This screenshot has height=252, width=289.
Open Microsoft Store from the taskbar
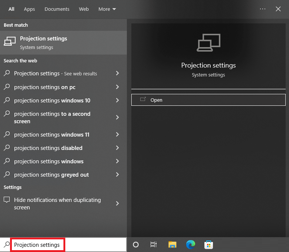point(208,245)
